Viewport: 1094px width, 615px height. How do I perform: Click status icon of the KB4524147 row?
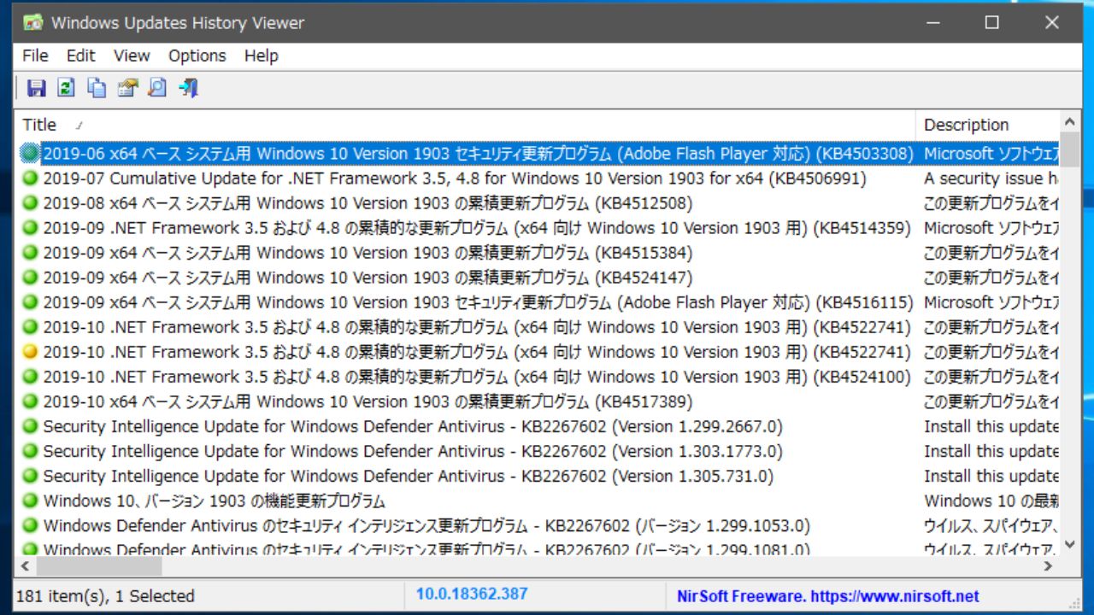tap(31, 278)
